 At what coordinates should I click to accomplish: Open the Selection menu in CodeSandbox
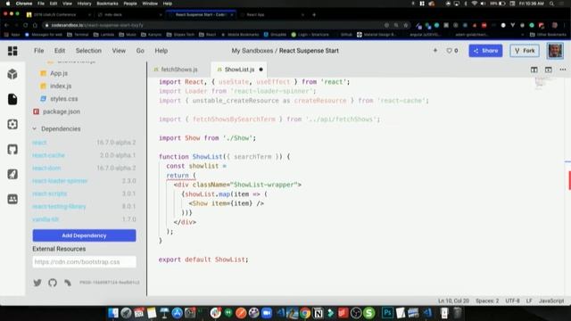88,51
